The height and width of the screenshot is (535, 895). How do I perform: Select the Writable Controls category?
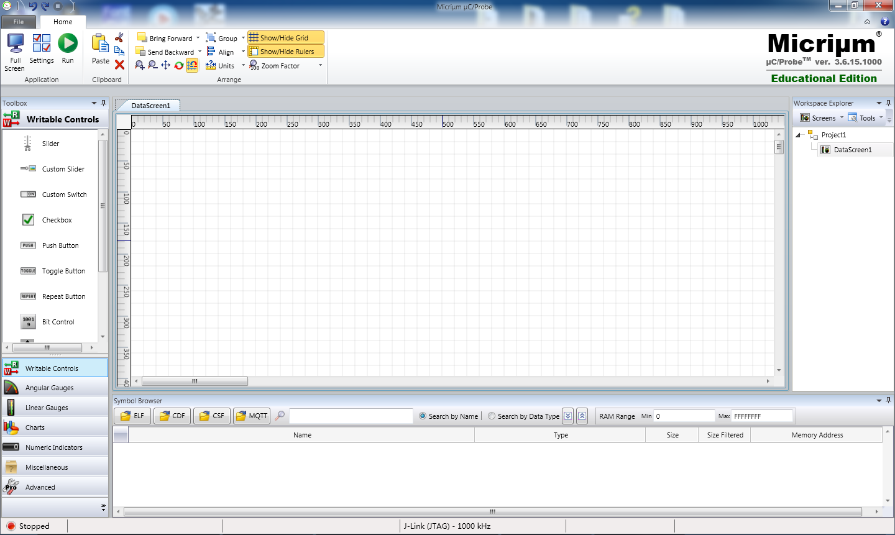click(x=55, y=368)
